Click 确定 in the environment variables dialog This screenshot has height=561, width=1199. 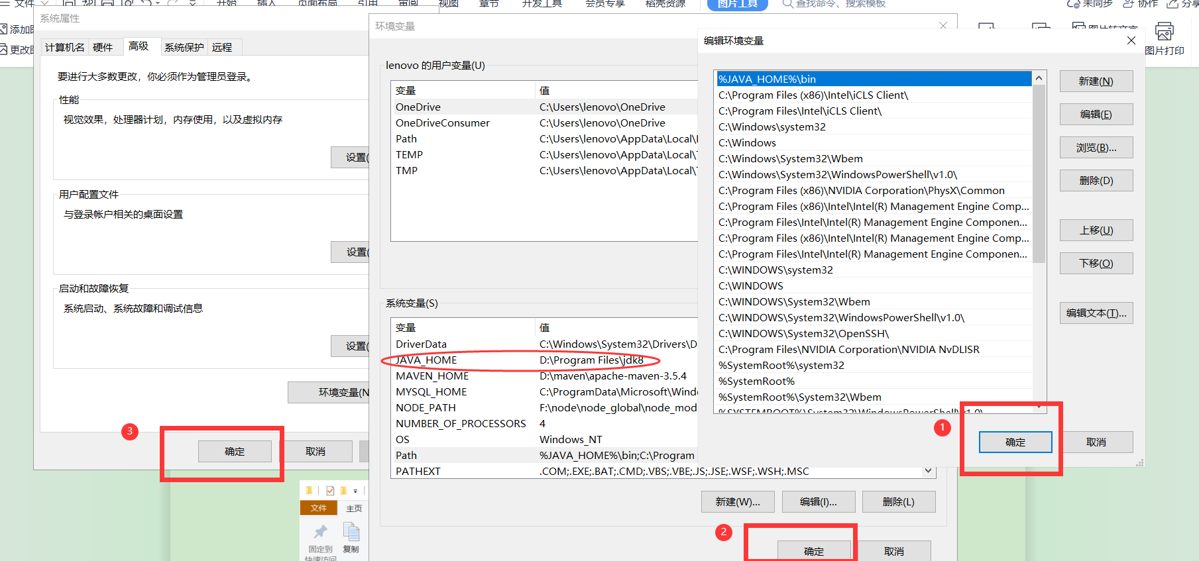[814, 550]
